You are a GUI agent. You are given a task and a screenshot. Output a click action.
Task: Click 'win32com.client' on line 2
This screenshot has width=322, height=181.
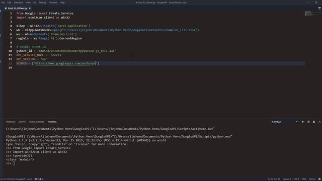(x=41, y=18)
